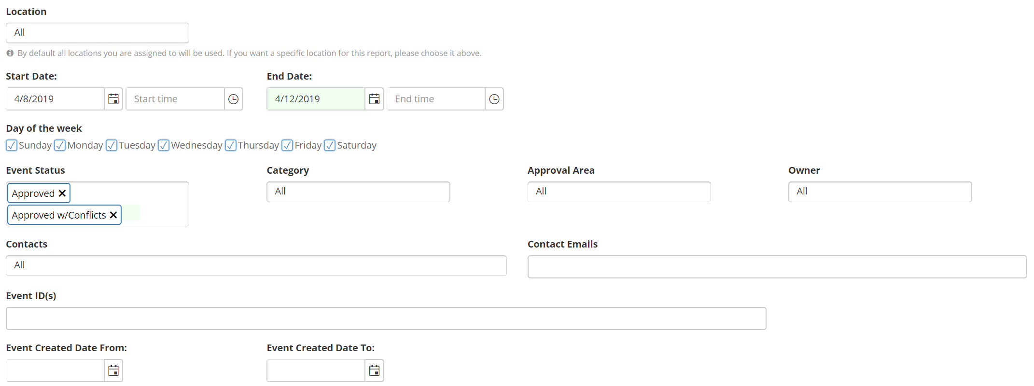The height and width of the screenshot is (386, 1034).
Task: Uncheck the Thursday checkbox
Action: [231, 145]
